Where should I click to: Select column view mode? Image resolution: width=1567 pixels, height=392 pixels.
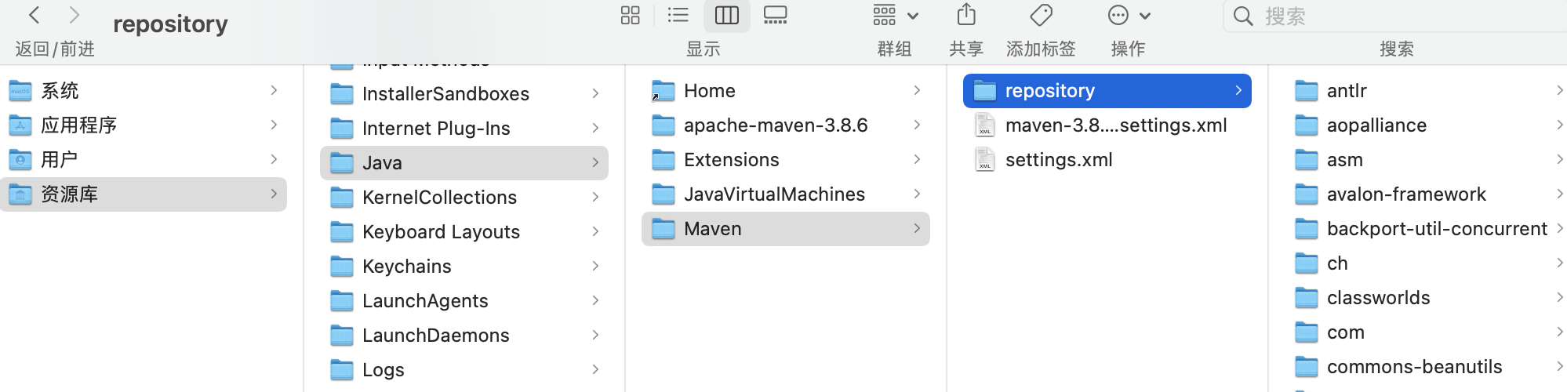tap(726, 16)
